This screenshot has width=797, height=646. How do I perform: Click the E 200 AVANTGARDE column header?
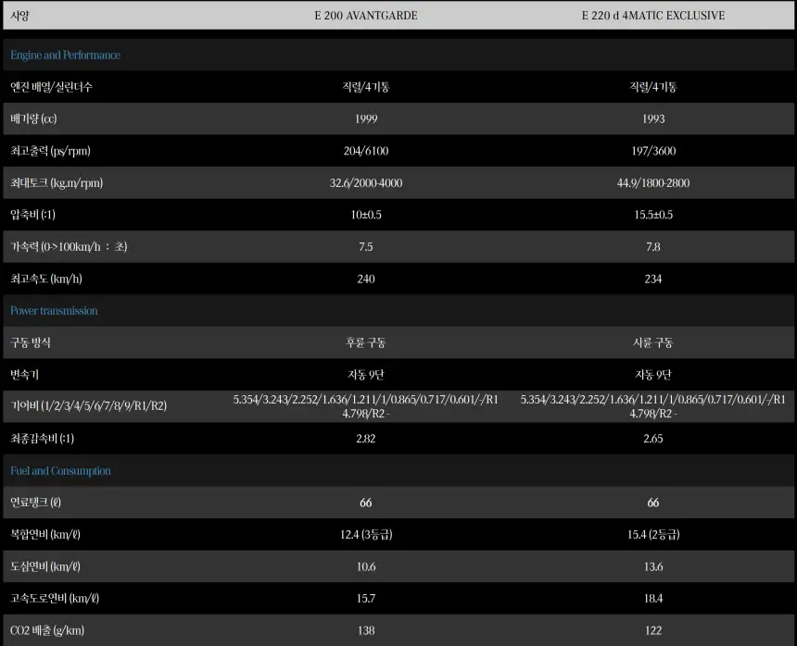(366, 15)
